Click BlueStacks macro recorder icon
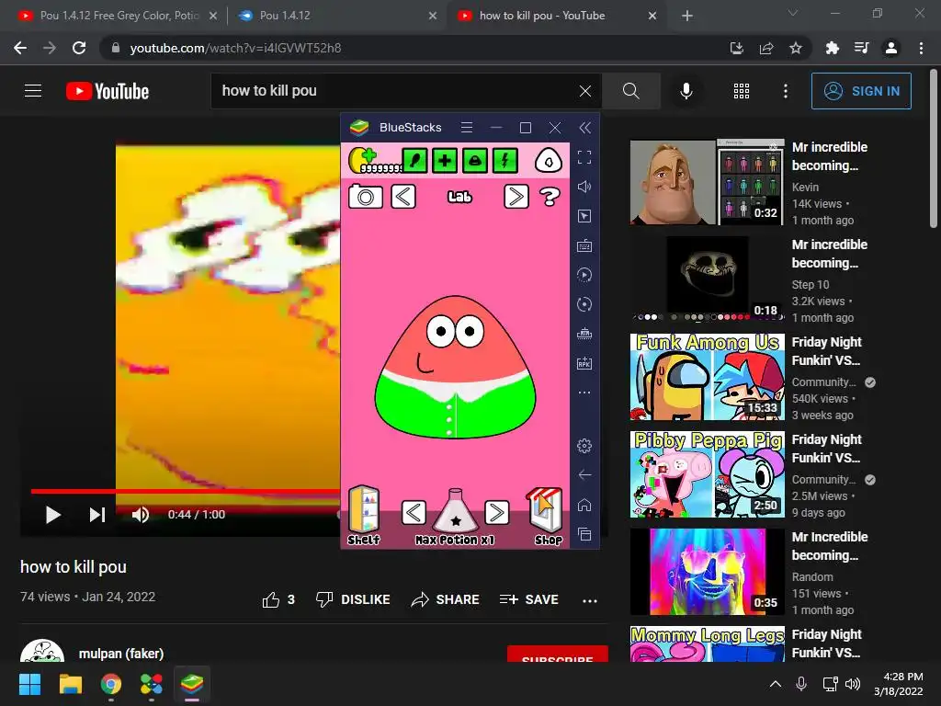The height and width of the screenshot is (706, 941). click(x=584, y=275)
